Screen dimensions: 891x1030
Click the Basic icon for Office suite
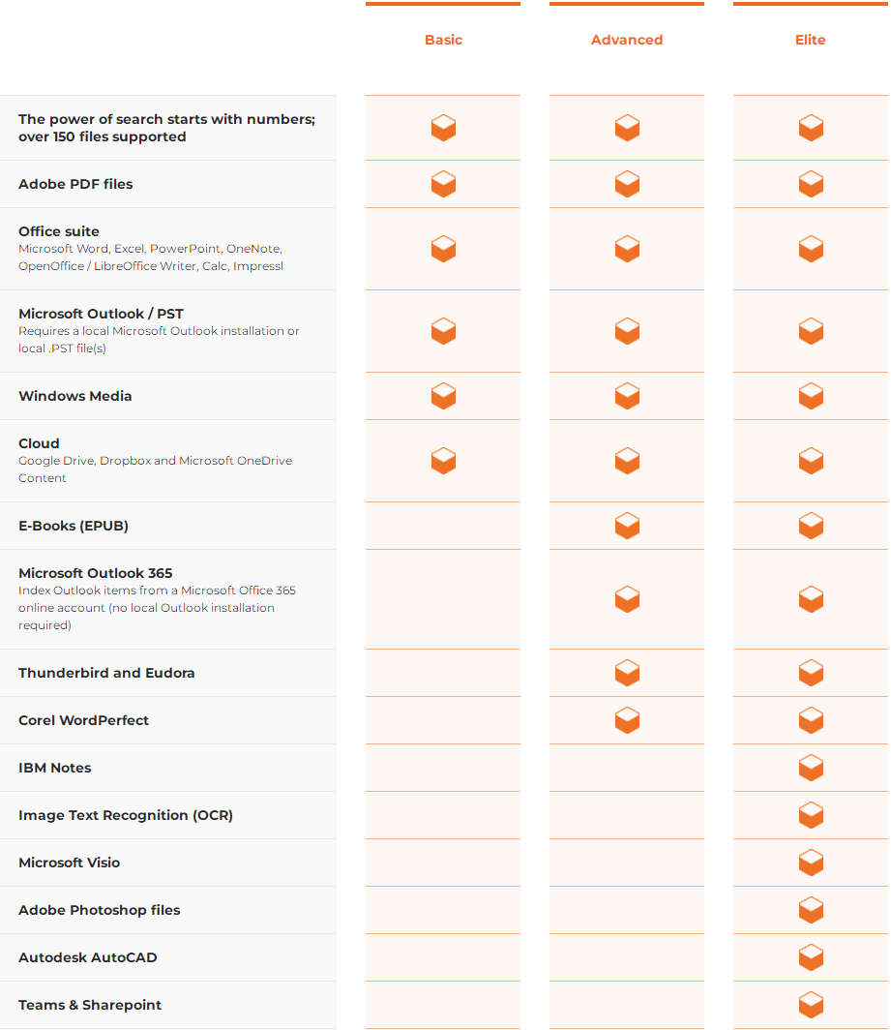pyautogui.click(x=443, y=249)
